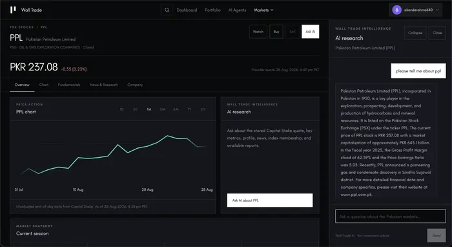Click the 'please tell me about ppl' message
The image size is (452, 247).
click(418, 71)
